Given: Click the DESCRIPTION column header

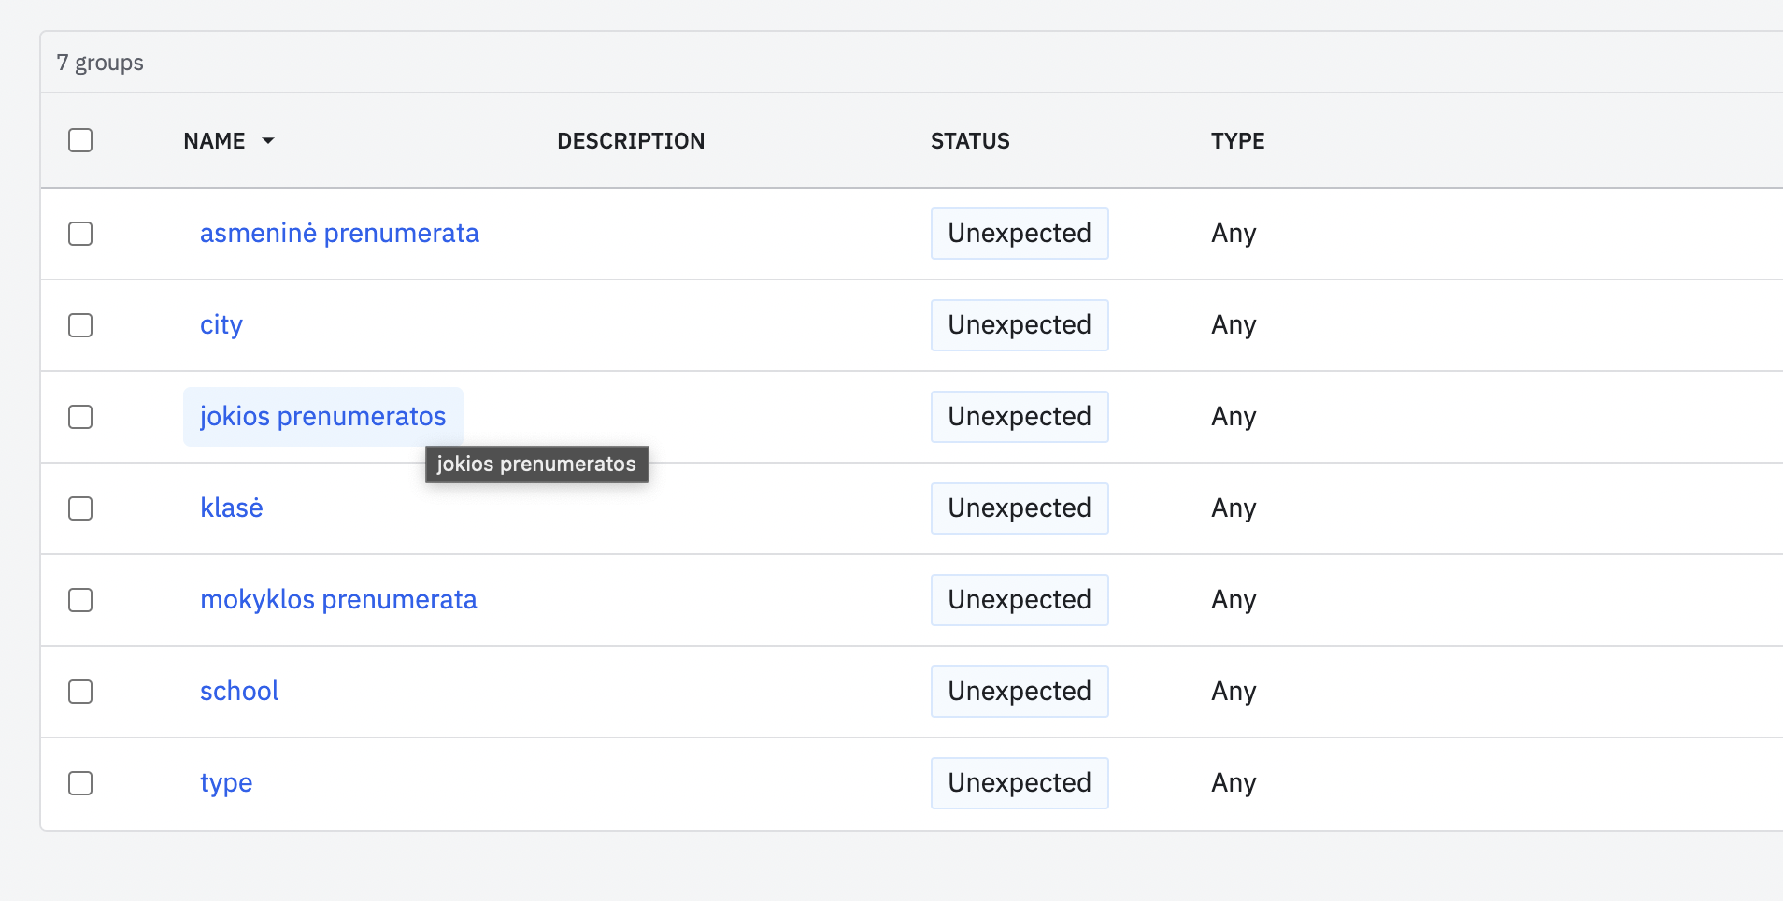Looking at the screenshot, I should 631,141.
